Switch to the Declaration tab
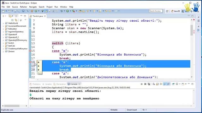This screenshot has width=202, height=113. [60, 84]
